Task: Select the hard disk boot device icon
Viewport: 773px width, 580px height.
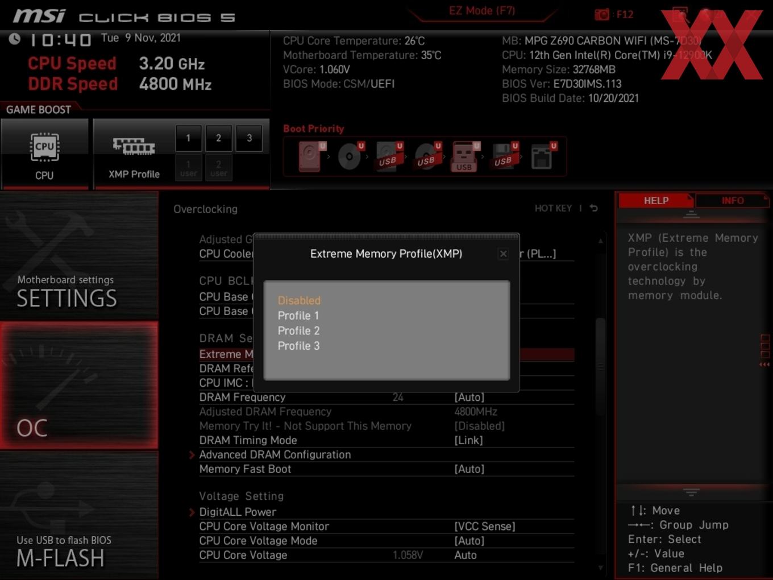Action: 310,156
